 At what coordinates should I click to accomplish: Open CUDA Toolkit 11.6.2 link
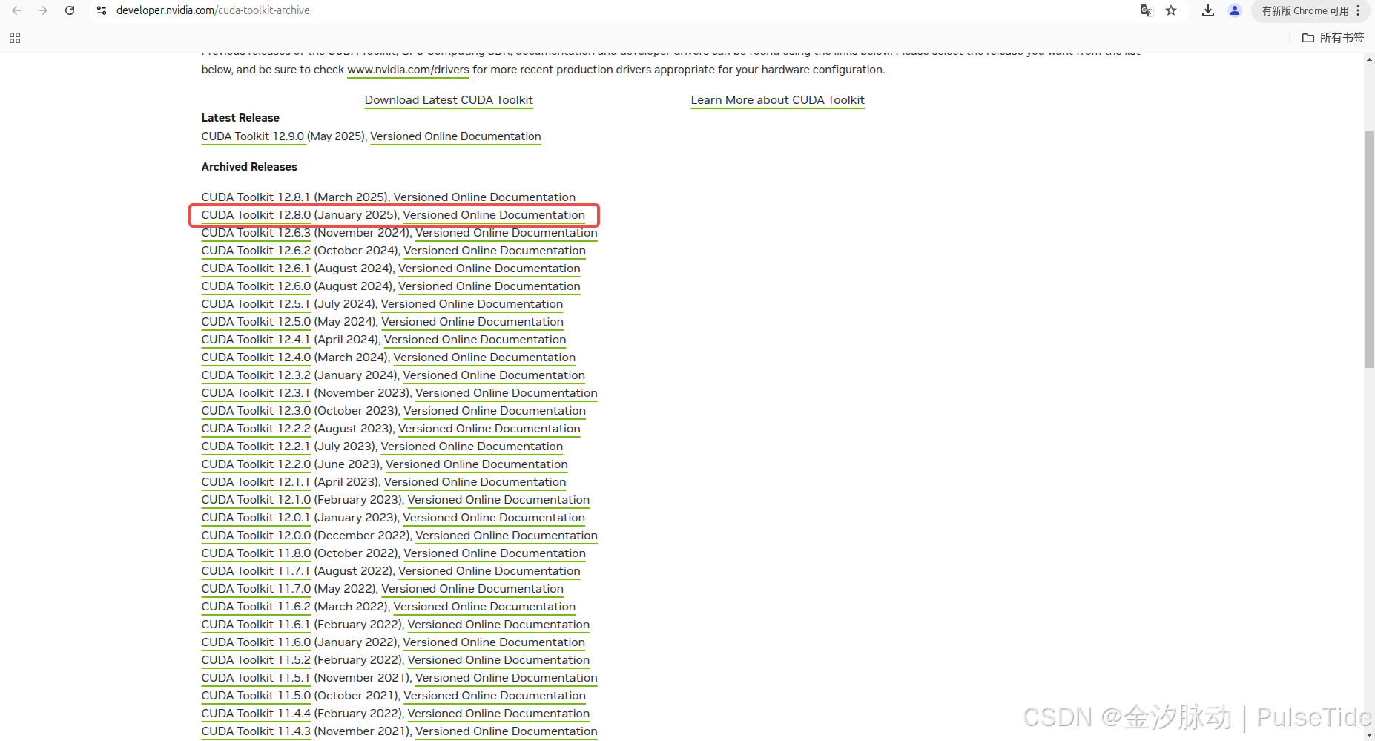point(256,607)
